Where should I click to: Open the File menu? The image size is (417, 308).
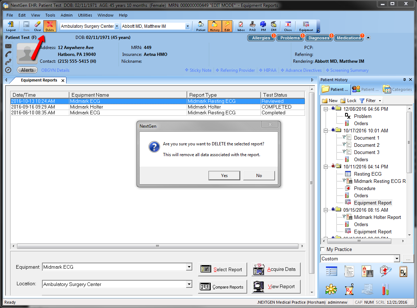pos(9,15)
